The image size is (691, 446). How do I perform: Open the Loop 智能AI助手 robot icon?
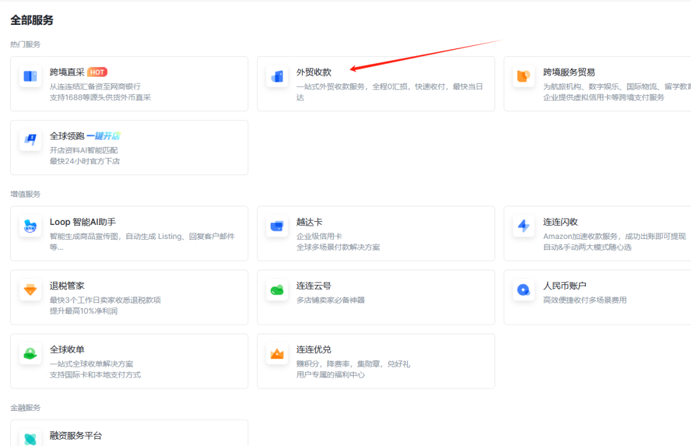[x=30, y=226]
